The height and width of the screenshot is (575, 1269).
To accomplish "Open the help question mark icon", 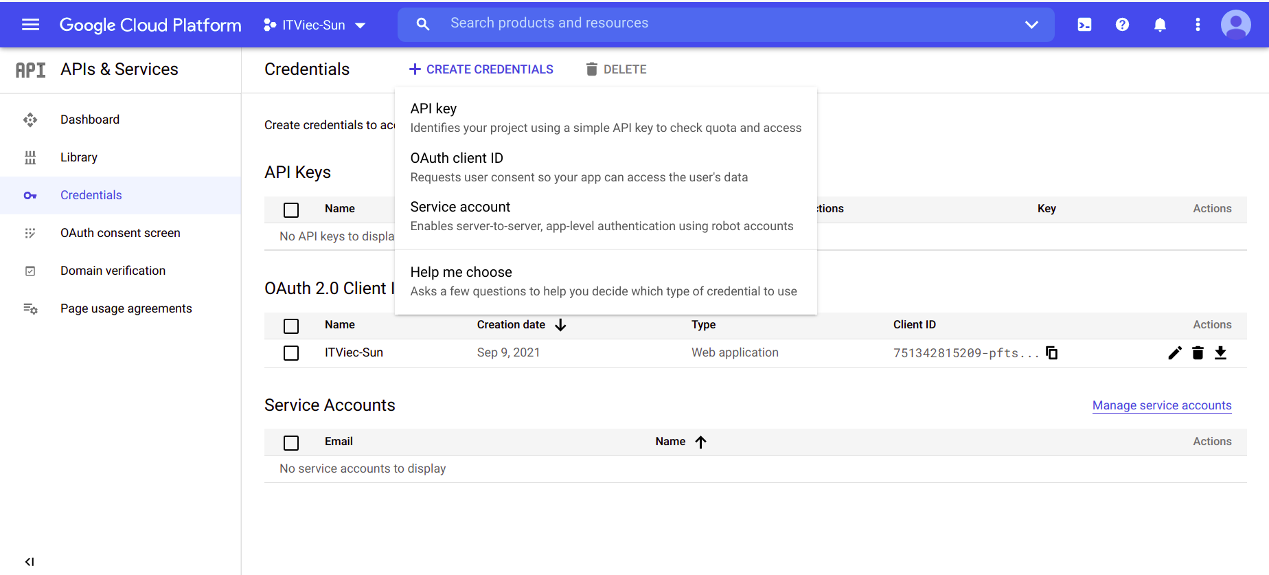I will click(1122, 25).
